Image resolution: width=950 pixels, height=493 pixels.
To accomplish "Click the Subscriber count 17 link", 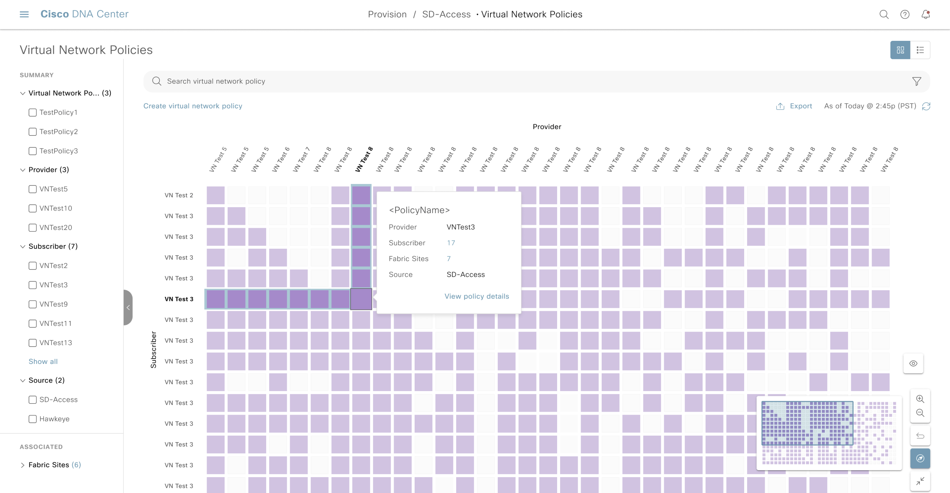I will coord(451,243).
